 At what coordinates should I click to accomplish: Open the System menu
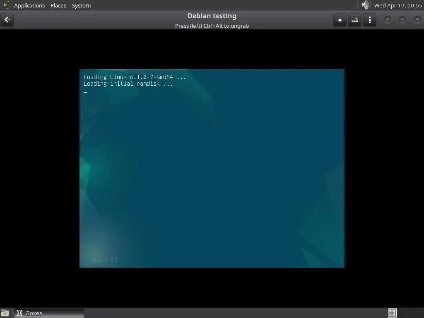click(81, 5)
